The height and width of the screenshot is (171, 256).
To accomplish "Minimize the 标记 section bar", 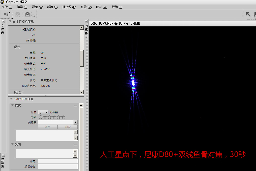I will pyautogui.click(x=76, y=106).
